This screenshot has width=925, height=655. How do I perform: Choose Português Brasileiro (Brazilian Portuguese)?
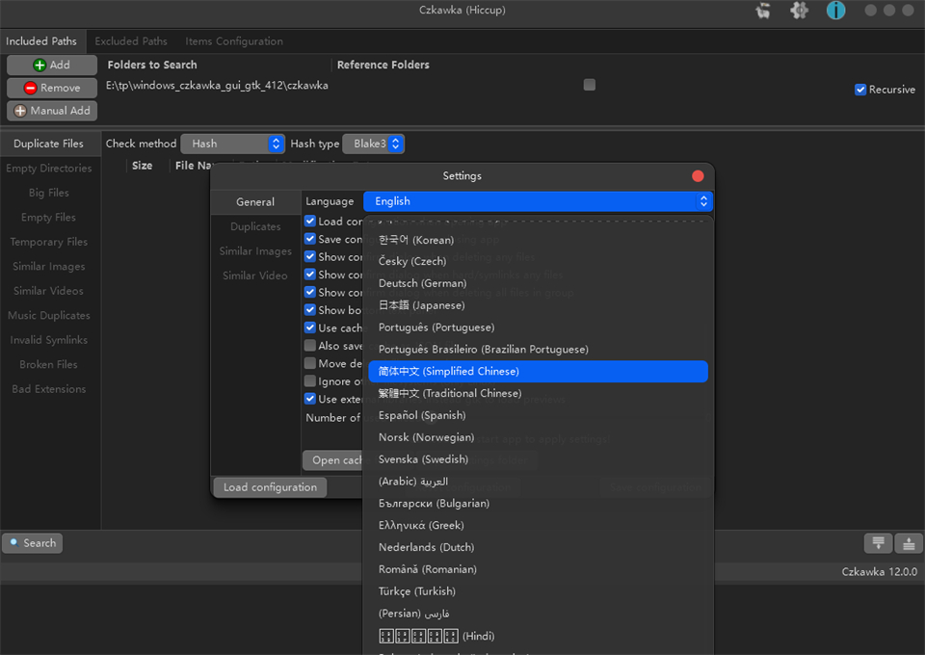click(x=538, y=350)
